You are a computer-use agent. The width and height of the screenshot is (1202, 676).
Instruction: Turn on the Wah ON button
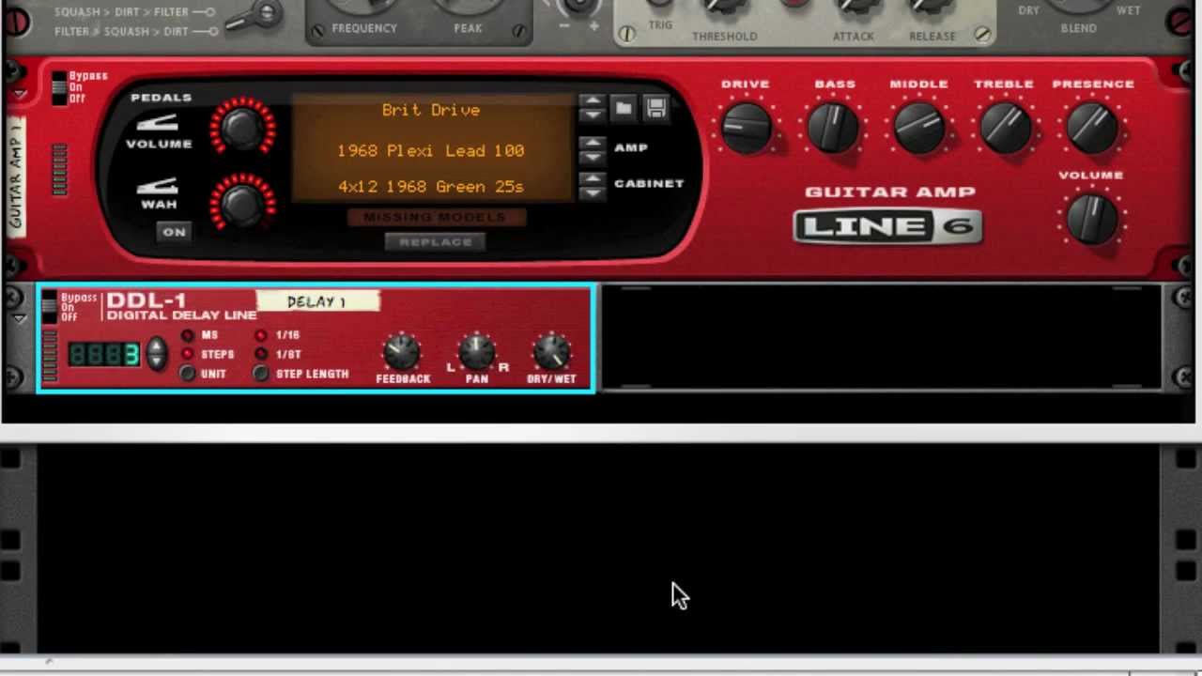click(x=174, y=232)
